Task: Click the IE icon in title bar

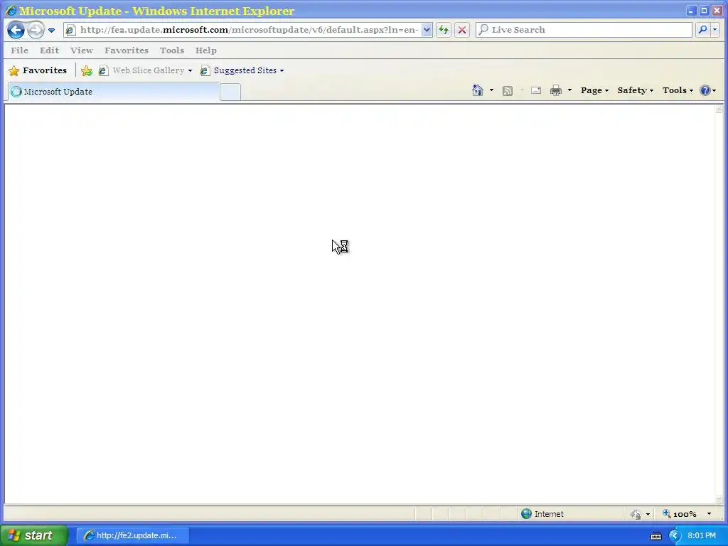Action: [11, 10]
